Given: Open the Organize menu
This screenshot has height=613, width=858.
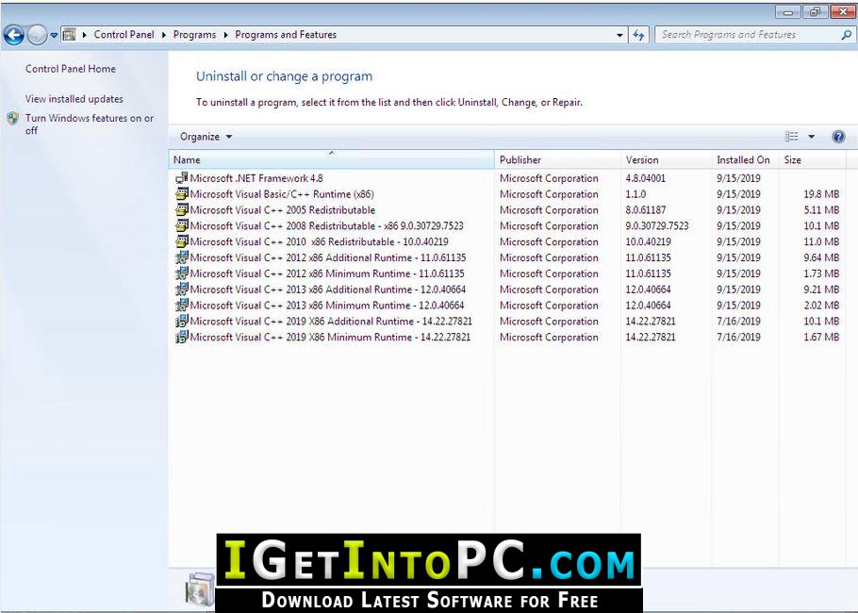Looking at the screenshot, I should point(206,137).
